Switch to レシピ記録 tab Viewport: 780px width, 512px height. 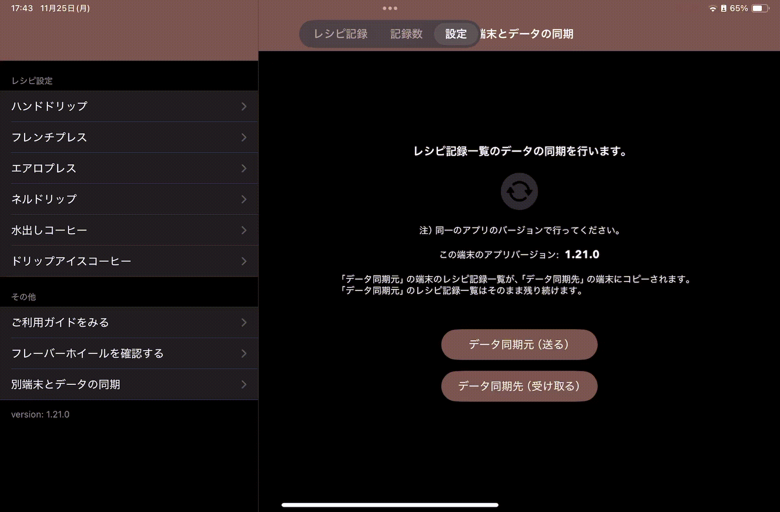point(340,34)
